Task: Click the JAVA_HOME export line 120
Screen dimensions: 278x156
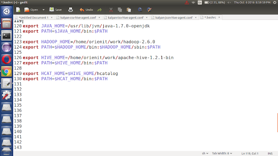Action: pyautogui.click(x=86, y=26)
